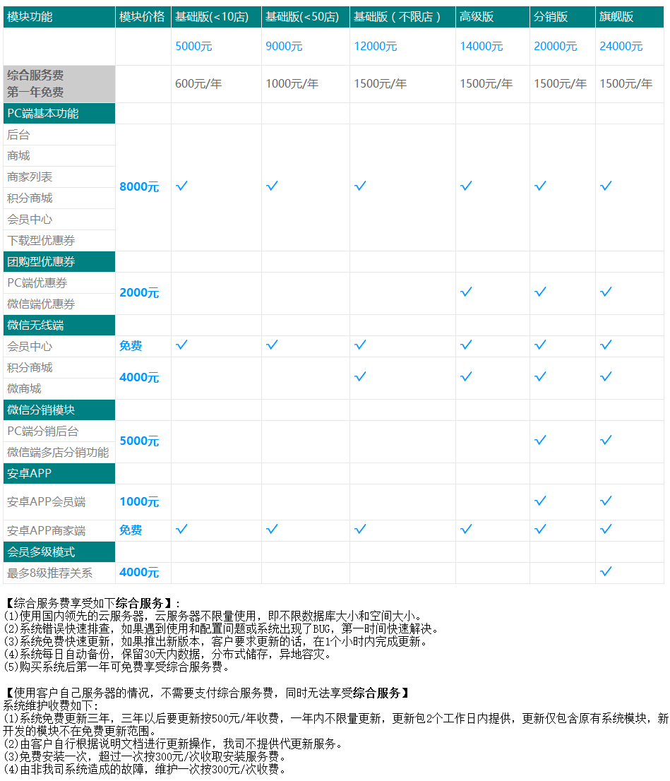Click the 微信端优惠券 feature row
Image resolution: width=670 pixels, height=781 pixels.
click(59, 304)
